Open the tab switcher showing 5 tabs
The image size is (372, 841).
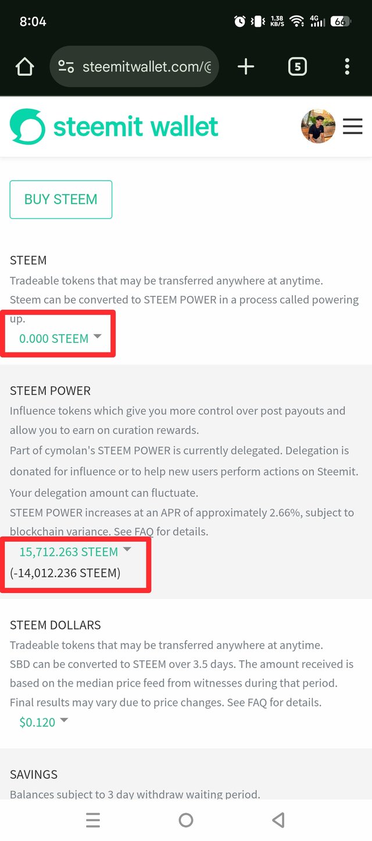coord(297,67)
